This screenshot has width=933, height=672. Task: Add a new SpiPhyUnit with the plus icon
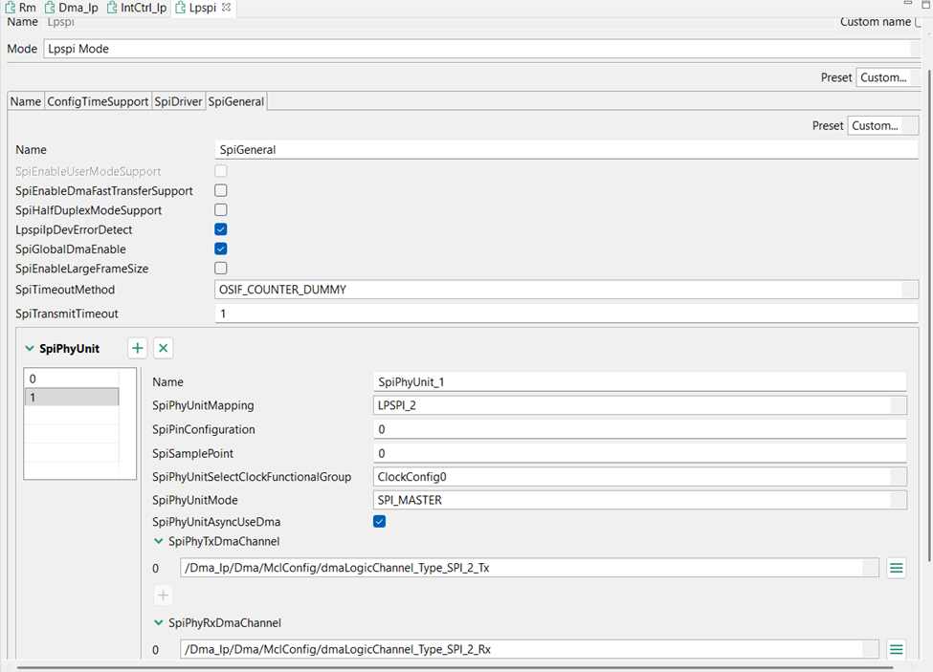point(138,348)
